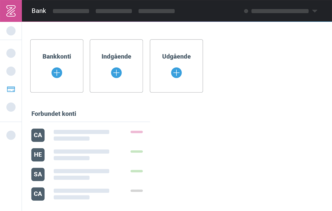Viewport: 332px width, 211px height.
Task: Select the HE account row placeholder text
Action: pyautogui.click(x=81, y=155)
